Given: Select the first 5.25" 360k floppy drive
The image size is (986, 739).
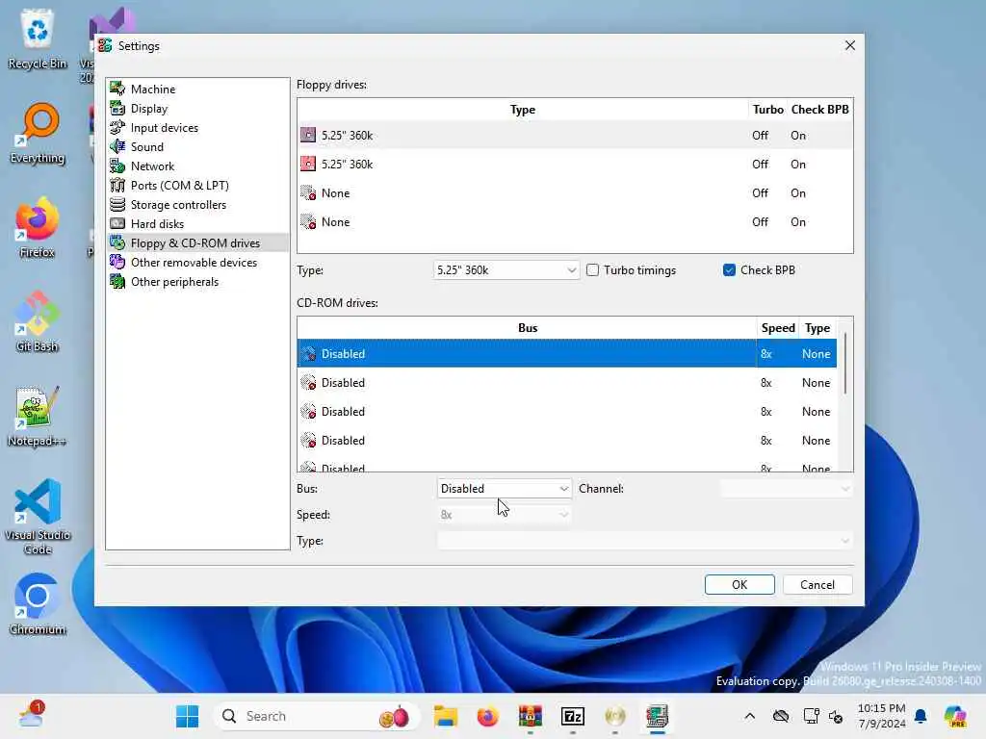Looking at the screenshot, I should (575, 135).
